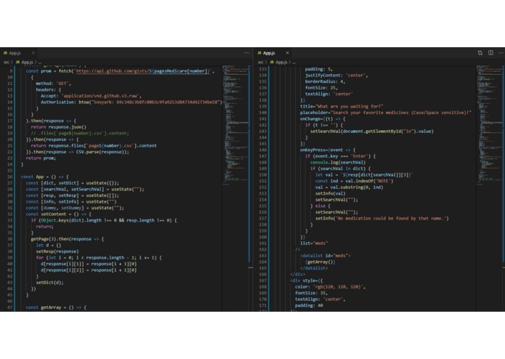This screenshot has height=359, width=505.
Task: Click 'const [searchVal, setSearchVal]' declaration
Action: [x=85, y=190]
